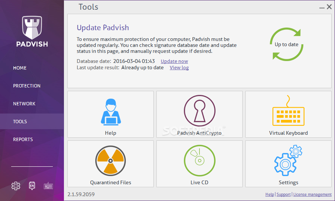Minimize the Padvish window
Screen dimensions: 335x201
click(322, 7)
